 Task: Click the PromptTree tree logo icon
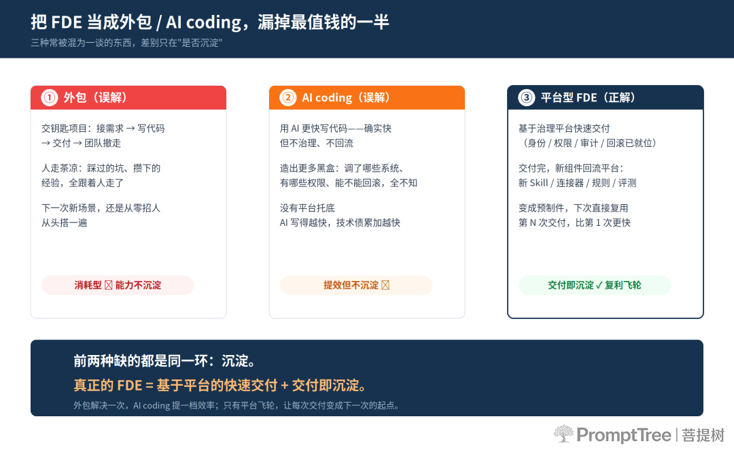pos(563,434)
